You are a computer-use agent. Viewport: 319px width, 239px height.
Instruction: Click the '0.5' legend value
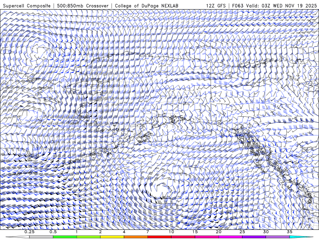click(x=53, y=232)
